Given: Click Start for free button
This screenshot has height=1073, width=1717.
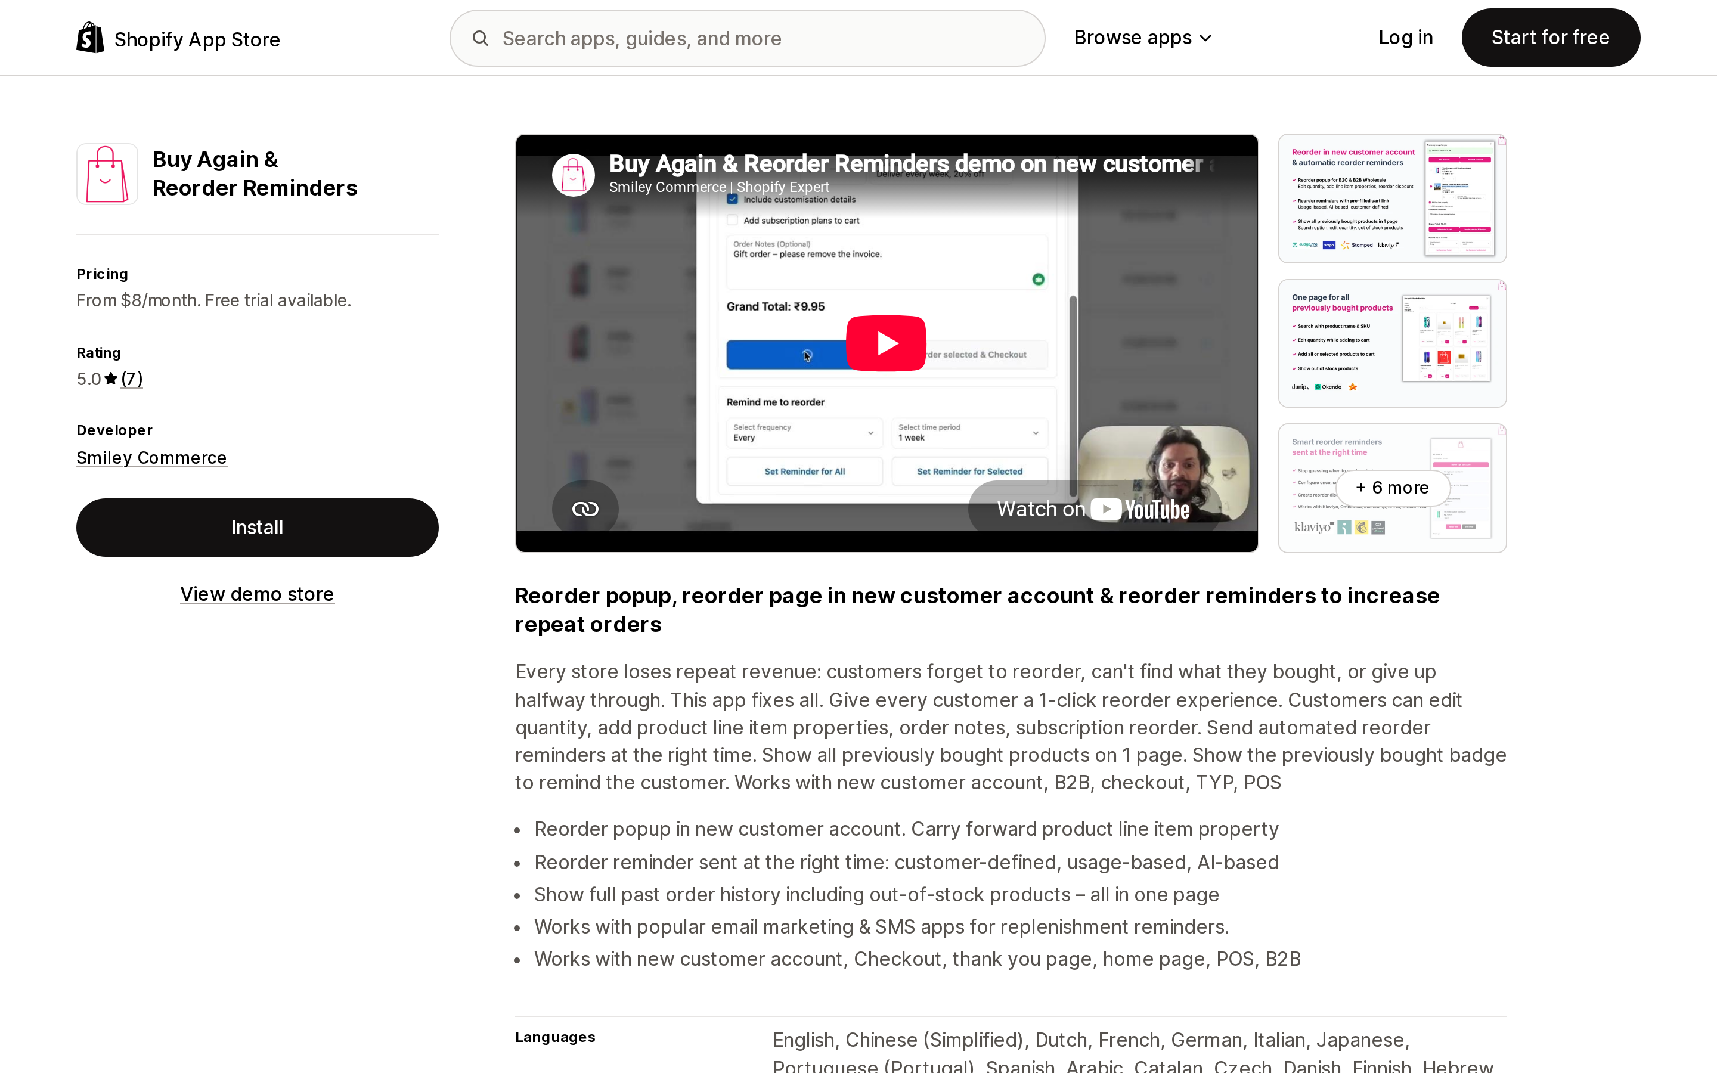Looking at the screenshot, I should coord(1550,38).
